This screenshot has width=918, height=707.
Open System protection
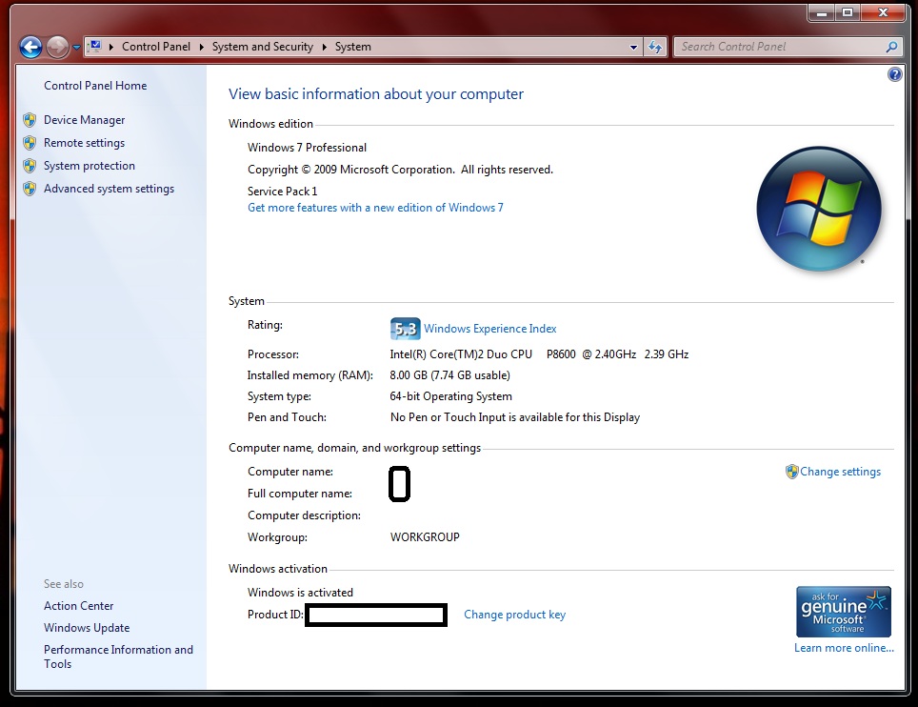coord(89,166)
